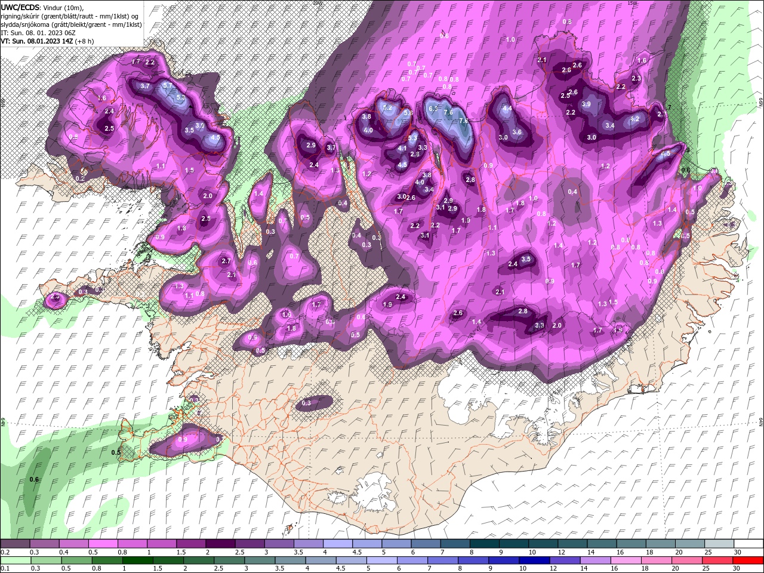Pick the bright red legend swatch after rain label 30
The width and height of the screenshot is (764, 573).
tap(748, 560)
